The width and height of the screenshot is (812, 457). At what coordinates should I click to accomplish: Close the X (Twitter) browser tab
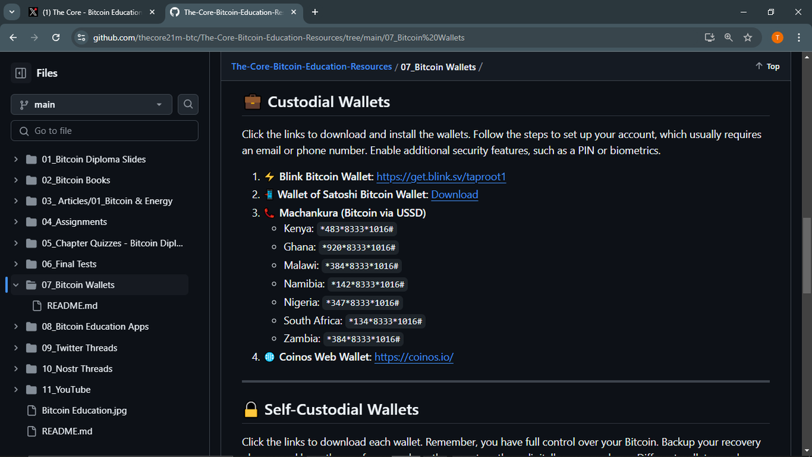tap(152, 12)
